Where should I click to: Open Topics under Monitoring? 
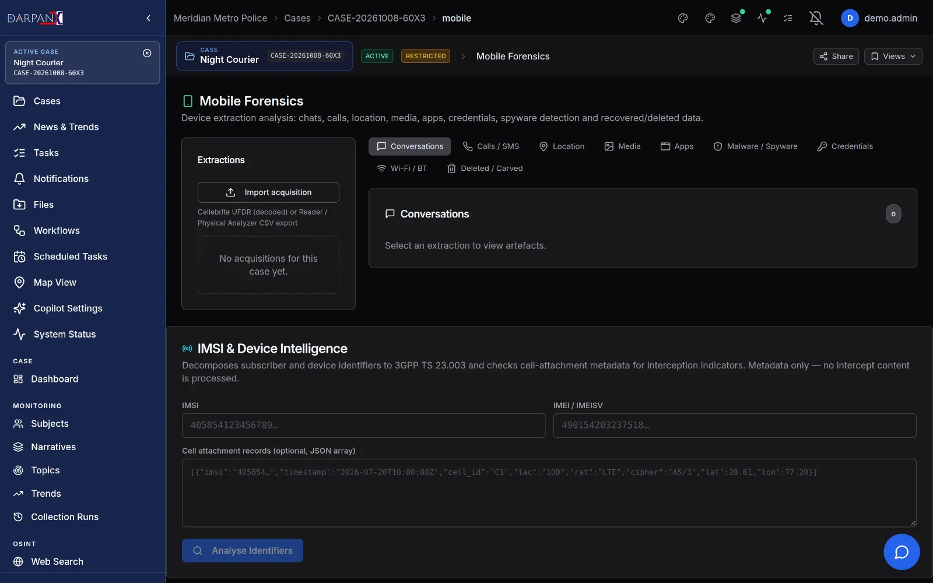click(x=83, y=470)
